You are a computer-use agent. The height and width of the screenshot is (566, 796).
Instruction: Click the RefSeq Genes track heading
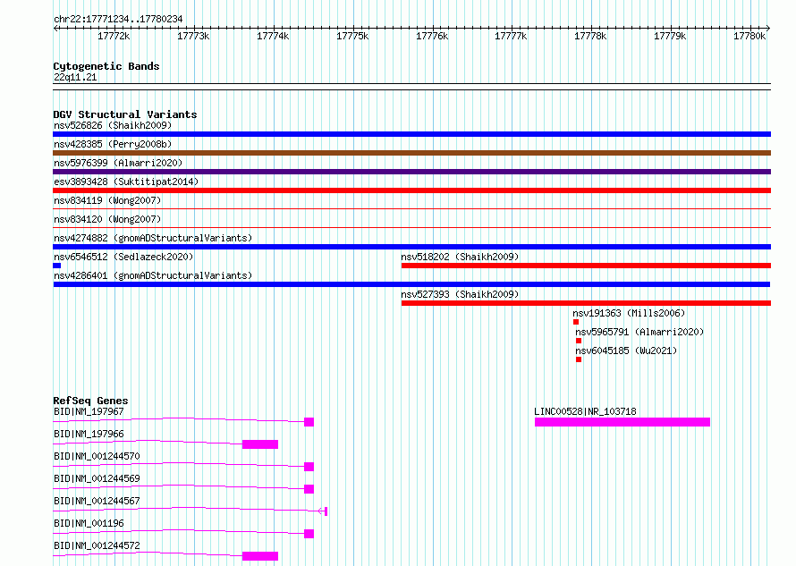pyautogui.click(x=90, y=401)
